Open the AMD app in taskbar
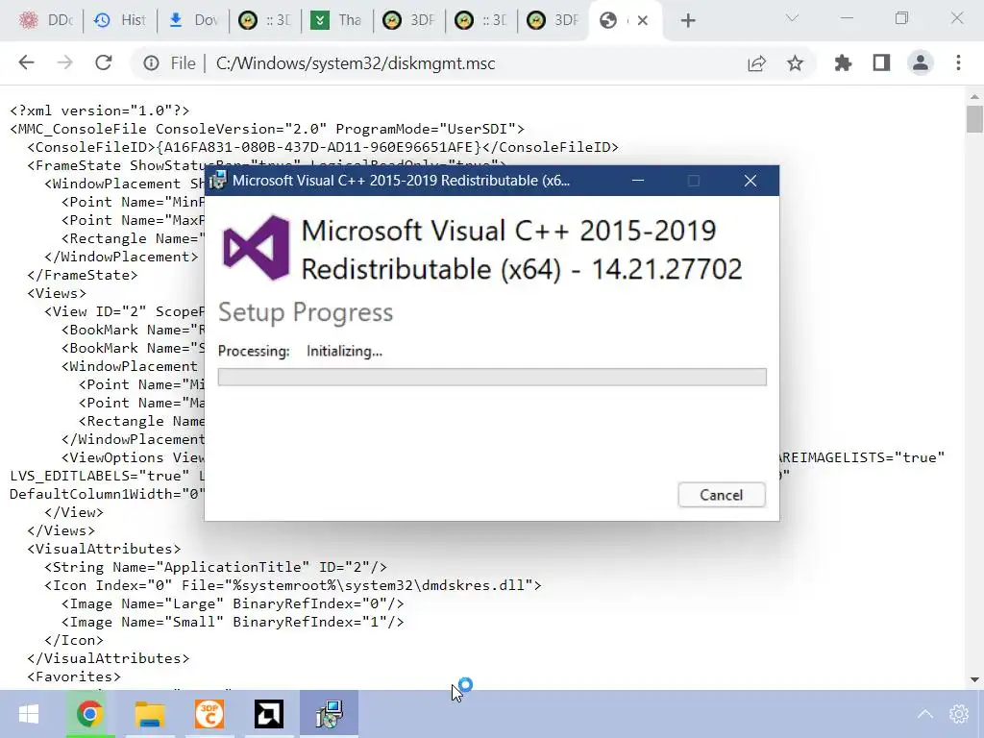This screenshot has height=738, width=984. [x=269, y=714]
